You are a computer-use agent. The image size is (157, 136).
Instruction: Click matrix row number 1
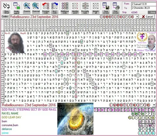(2, 33)
